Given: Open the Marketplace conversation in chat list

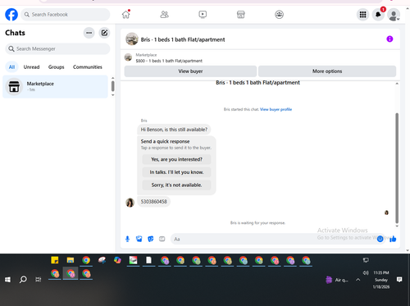Looking at the screenshot, I should coord(55,86).
